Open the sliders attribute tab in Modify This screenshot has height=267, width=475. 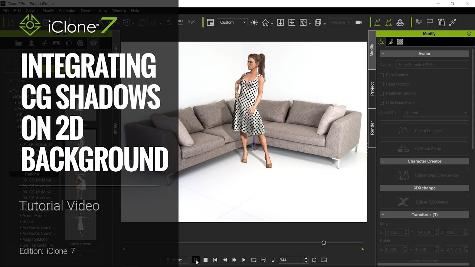tap(381, 42)
